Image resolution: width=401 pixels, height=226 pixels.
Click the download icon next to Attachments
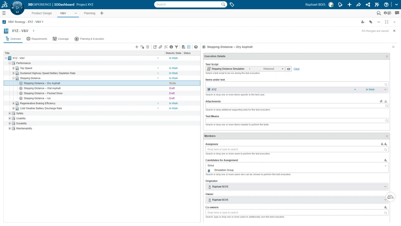[x=386, y=101]
